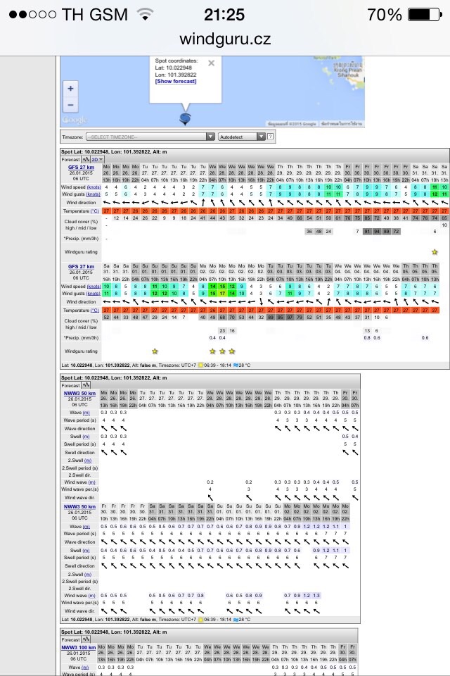The height and width of the screenshot is (676, 450).
Task: Tap the windguru.cz address bar
Action: [x=225, y=39]
